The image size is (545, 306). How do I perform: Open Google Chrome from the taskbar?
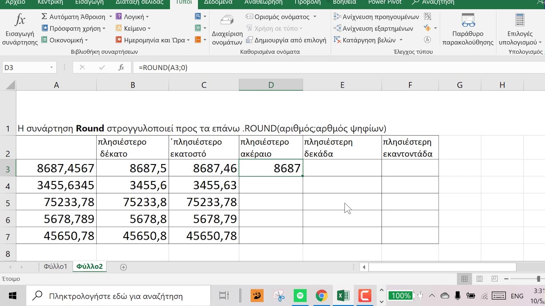click(321, 296)
